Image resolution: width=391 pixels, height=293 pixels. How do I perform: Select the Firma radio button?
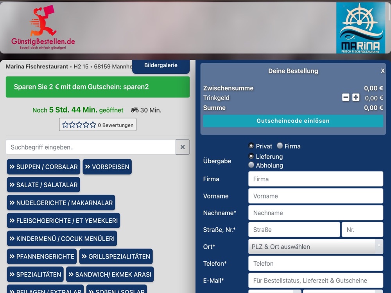point(280,146)
